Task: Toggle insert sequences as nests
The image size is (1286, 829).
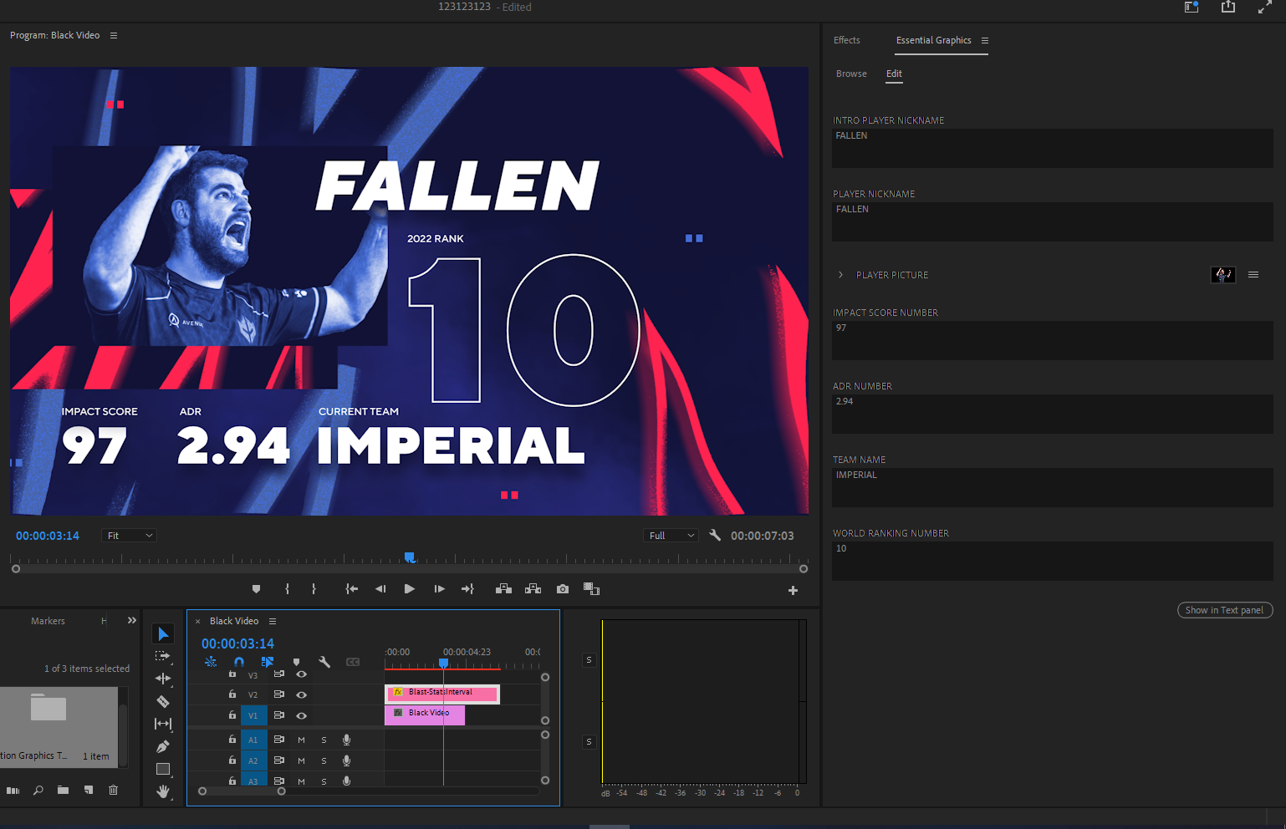Action: pos(211,662)
